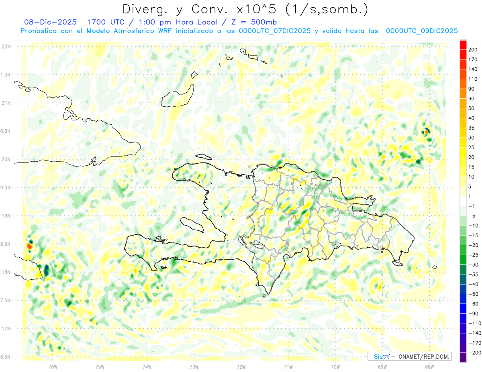This screenshot has width=482, height=372.
Task: Click the latitude label '18N'
Action: point(6,272)
